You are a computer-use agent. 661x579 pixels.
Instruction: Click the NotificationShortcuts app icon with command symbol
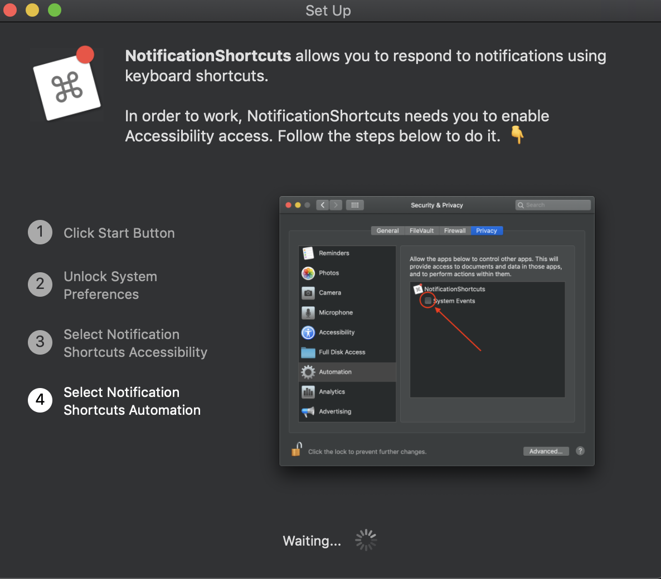[x=67, y=84]
